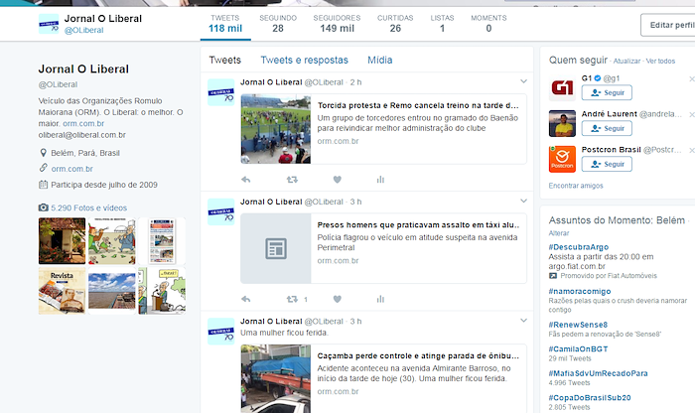This screenshot has width=695, height=413.
Task: Open the orm.com.br link in the bio text
Action: point(83,124)
